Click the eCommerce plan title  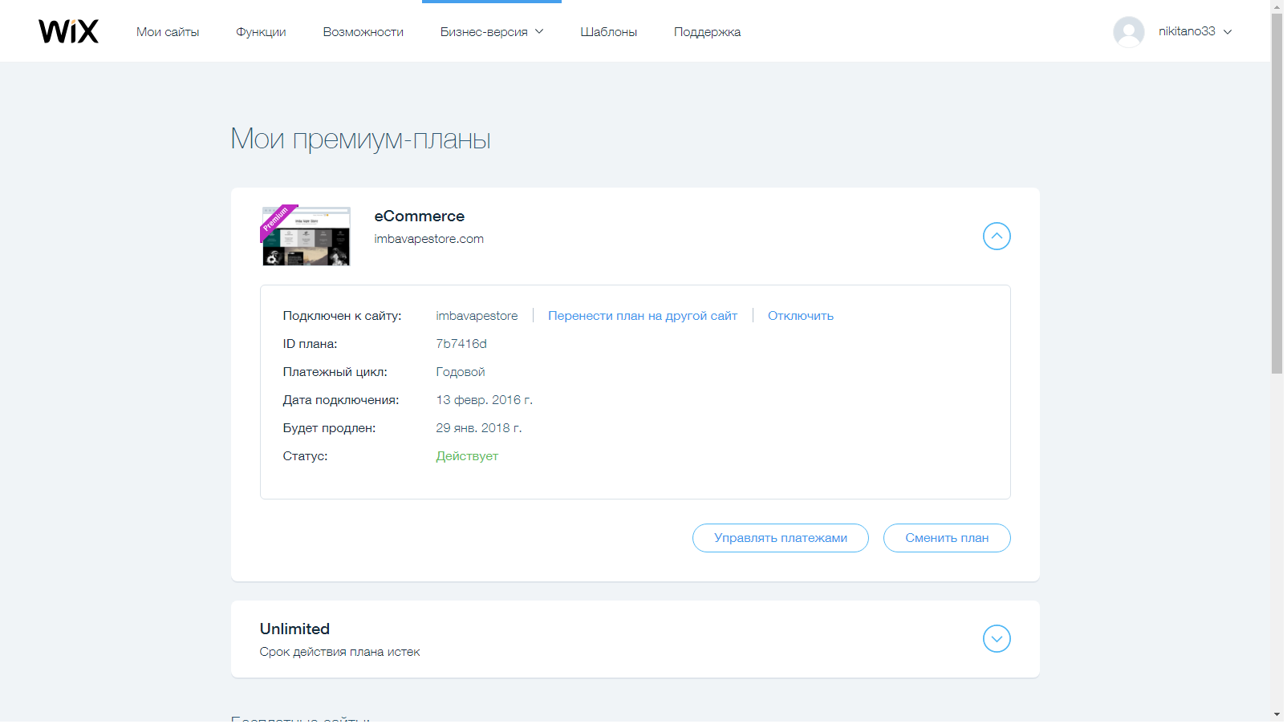[x=419, y=216]
